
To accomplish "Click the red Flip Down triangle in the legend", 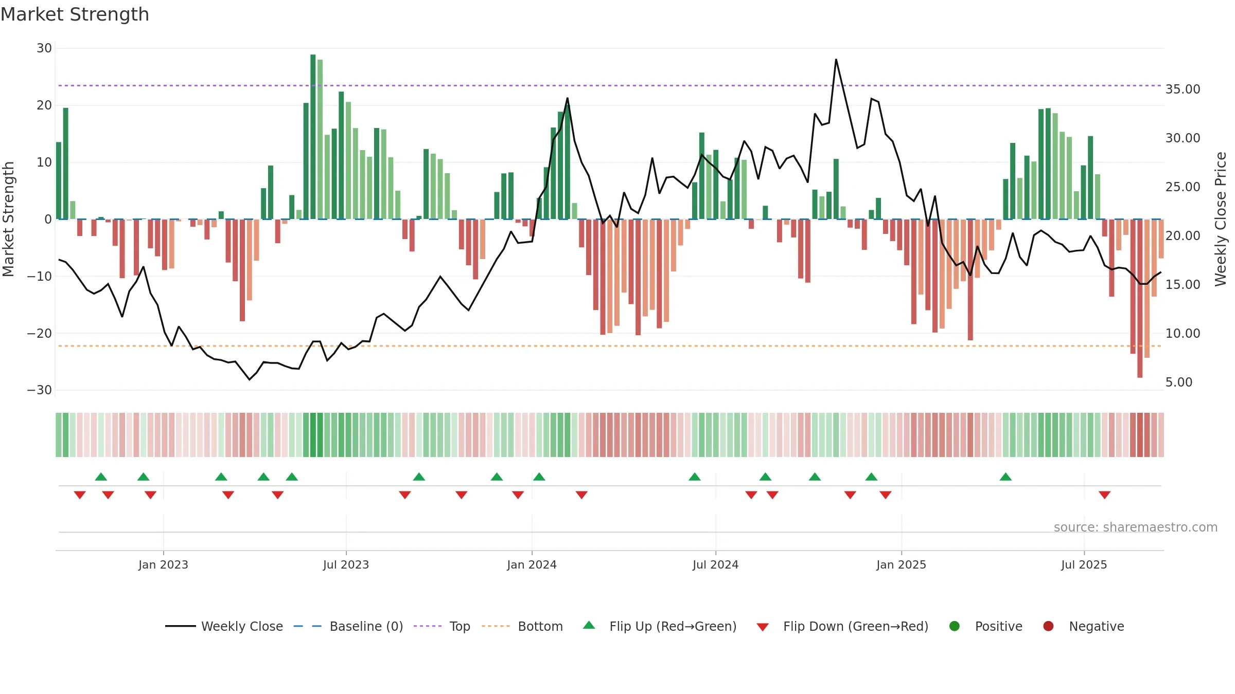I will point(763,627).
